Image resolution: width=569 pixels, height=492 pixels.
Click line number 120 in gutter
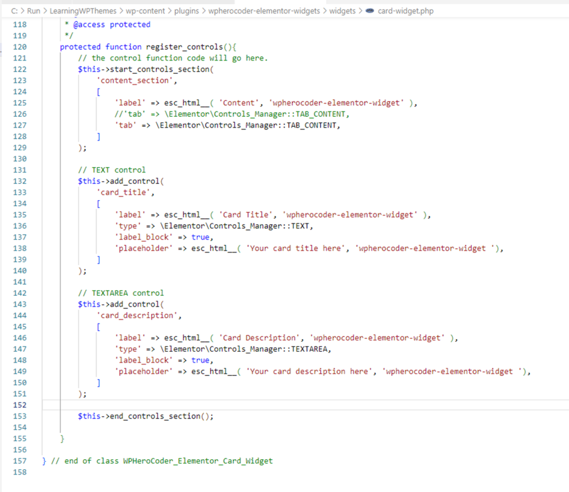coord(19,47)
